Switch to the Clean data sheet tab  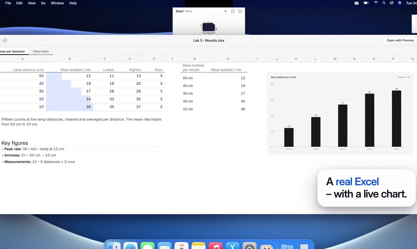click(41, 51)
